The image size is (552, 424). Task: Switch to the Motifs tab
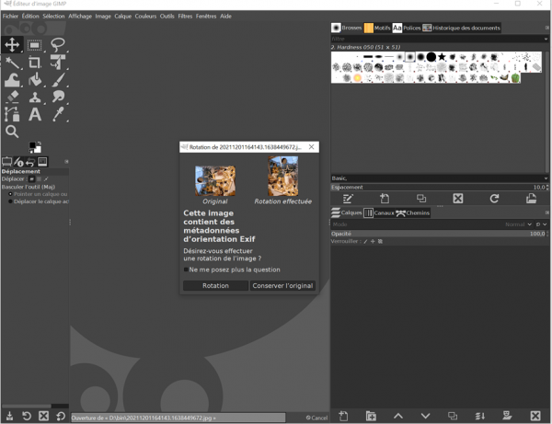point(377,28)
